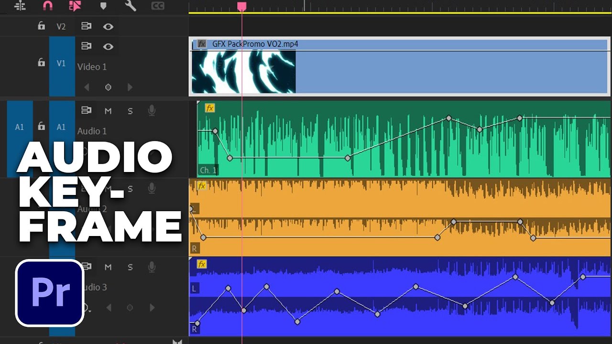Toggle the Video 1 track eye icon
This screenshot has height=344, width=612.
tap(109, 46)
